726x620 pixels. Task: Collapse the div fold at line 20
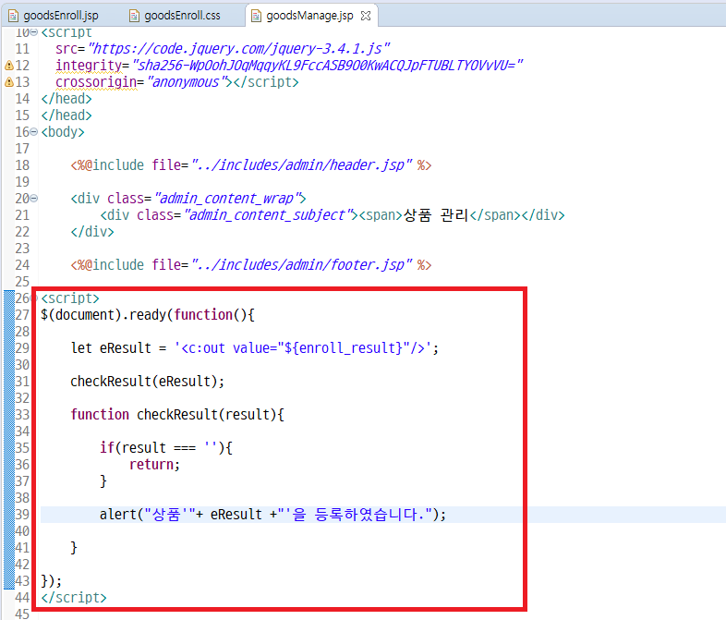(x=33, y=199)
